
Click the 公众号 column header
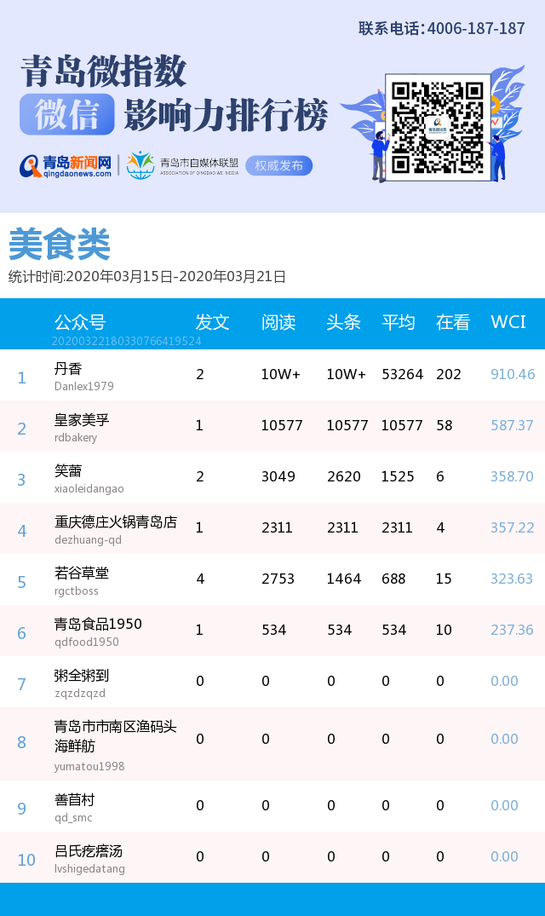[x=80, y=322]
